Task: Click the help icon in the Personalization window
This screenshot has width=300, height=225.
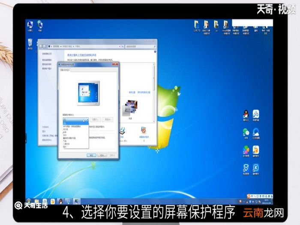Action: tap(155, 52)
